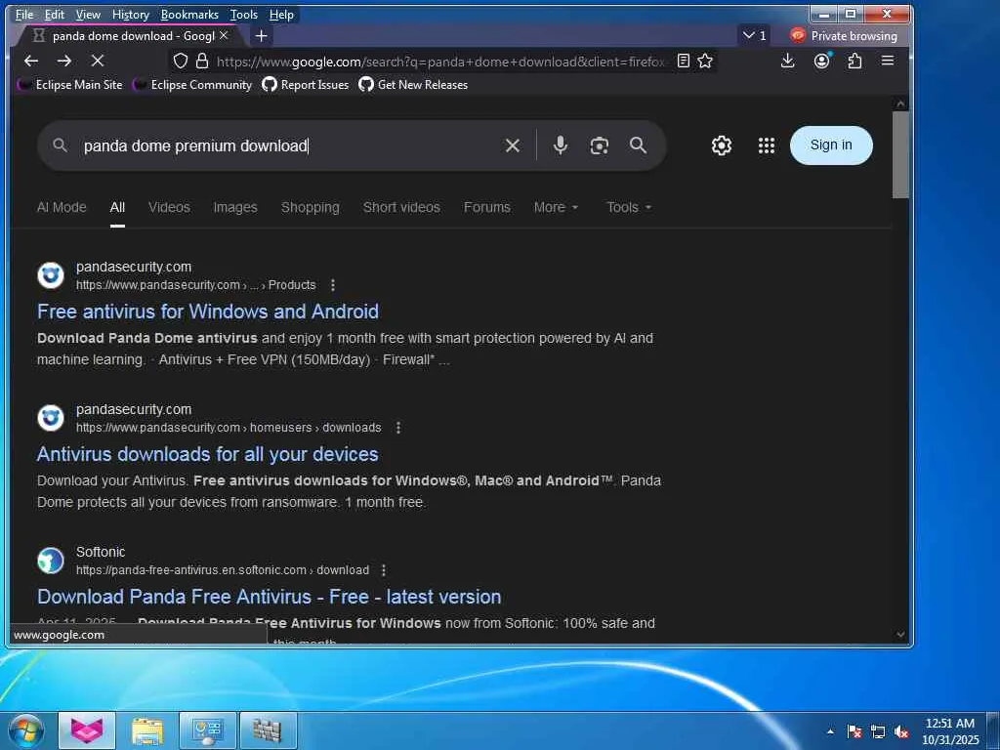
Task: Open Report Issues bookmark
Action: pyautogui.click(x=306, y=84)
